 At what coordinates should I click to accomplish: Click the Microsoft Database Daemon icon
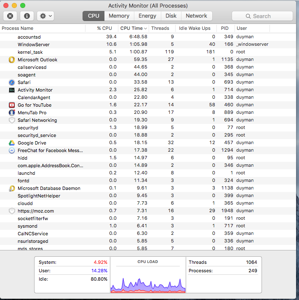[x=12, y=189]
